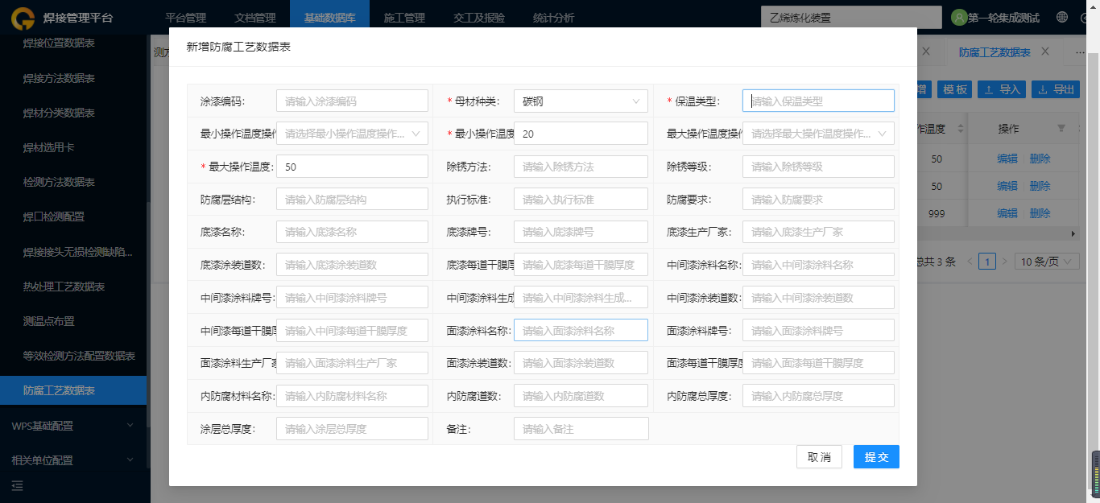Open the 最小操作温度操作 select box

[x=352, y=134]
